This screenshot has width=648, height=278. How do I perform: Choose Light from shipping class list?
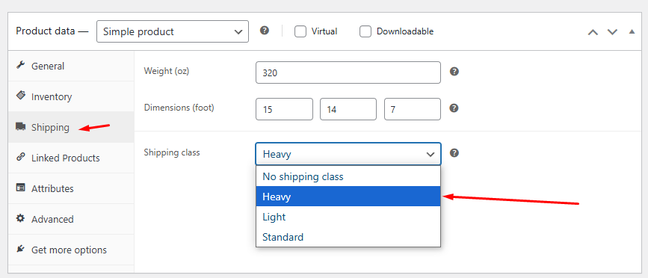(348, 217)
